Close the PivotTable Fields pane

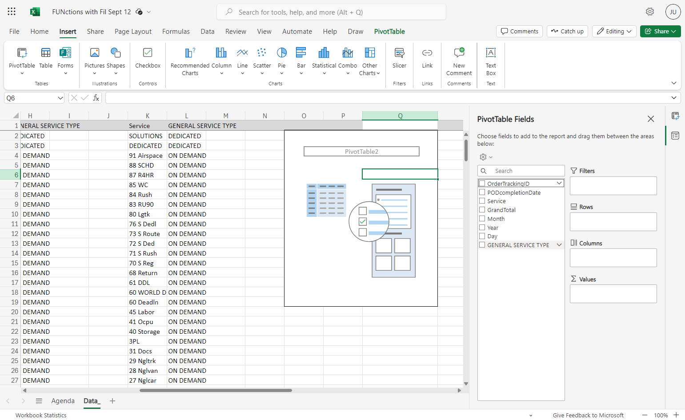pos(651,119)
